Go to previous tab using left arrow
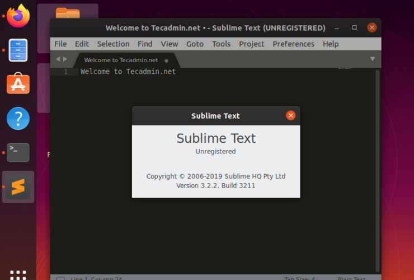 [x=58, y=59]
